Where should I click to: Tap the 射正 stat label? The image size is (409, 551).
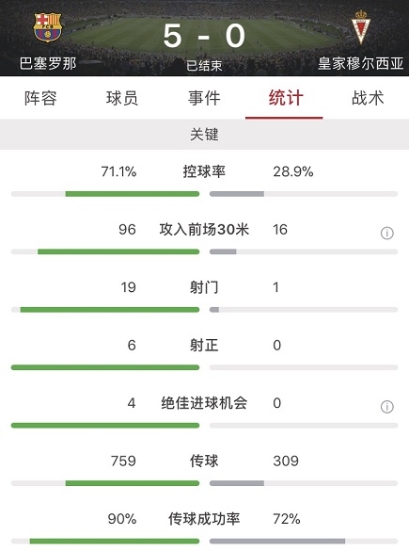(x=204, y=345)
